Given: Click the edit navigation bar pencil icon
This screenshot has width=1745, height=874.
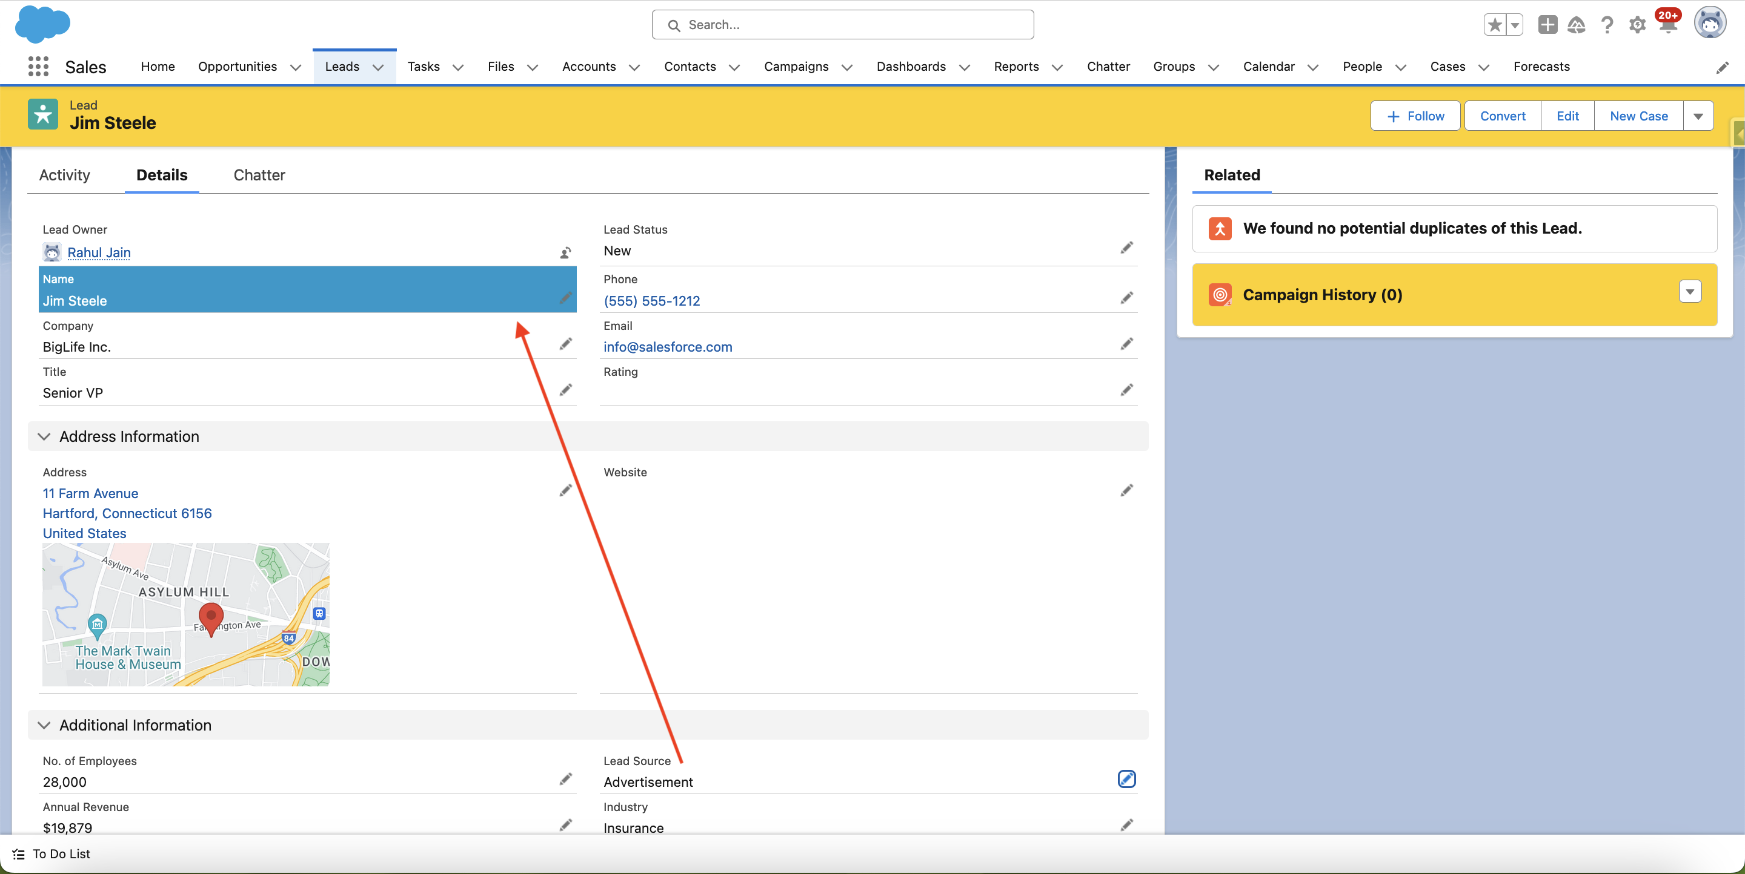Looking at the screenshot, I should (1723, 67).
